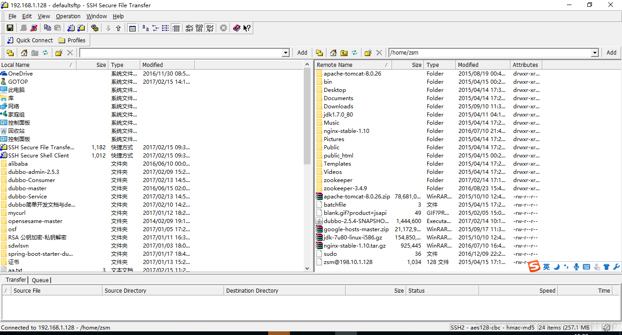
Task: Create new folder in remote pane
Action: pos(368,53)
